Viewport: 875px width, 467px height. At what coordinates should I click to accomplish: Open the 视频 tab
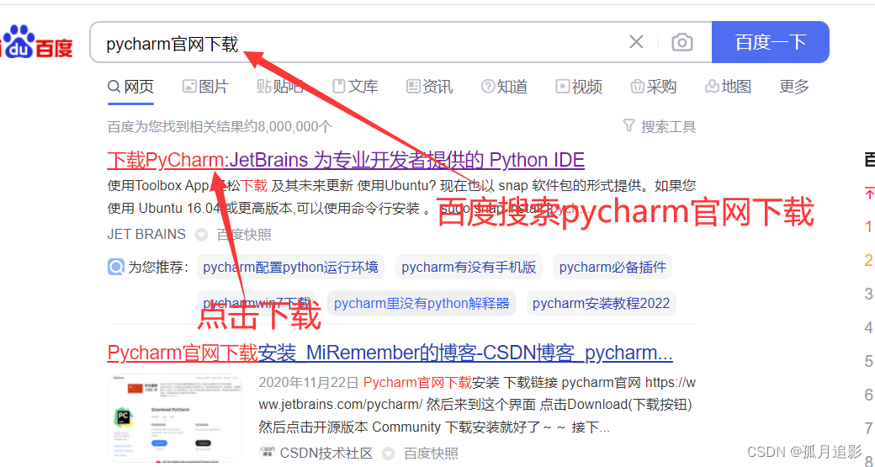(579, 87)
